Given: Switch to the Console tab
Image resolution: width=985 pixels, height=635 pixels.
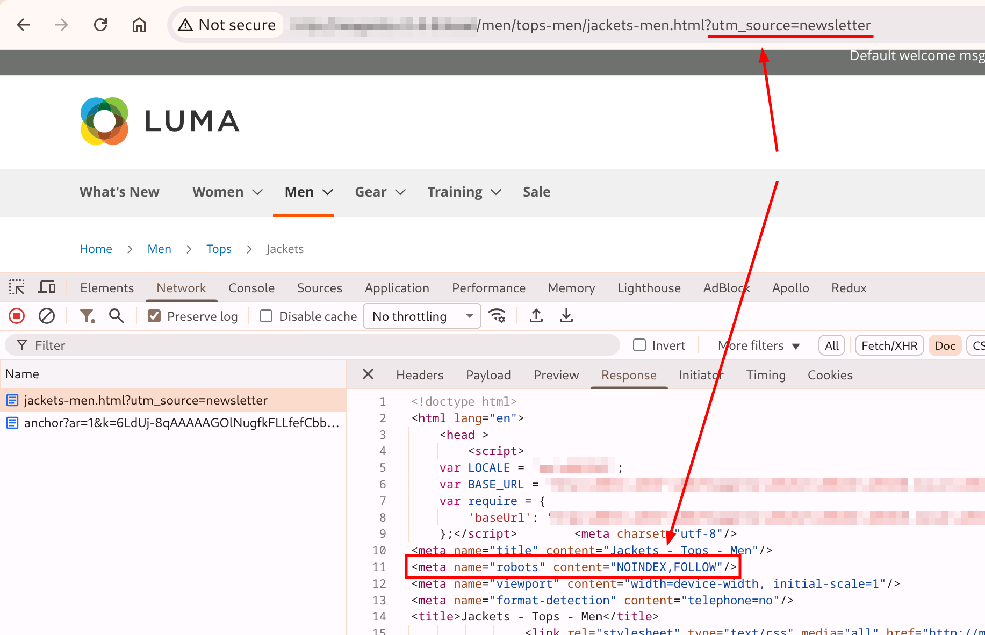Looking at the screenshot, I should (251, 288).
